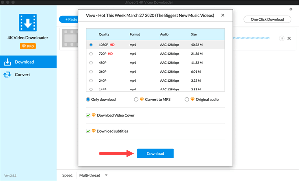Switch to the Download sidebar tab
The image size is (299, 181).
pos(28,62)
